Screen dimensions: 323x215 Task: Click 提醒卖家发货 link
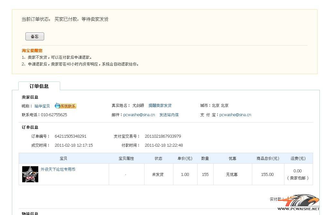[x=160, y=106]
